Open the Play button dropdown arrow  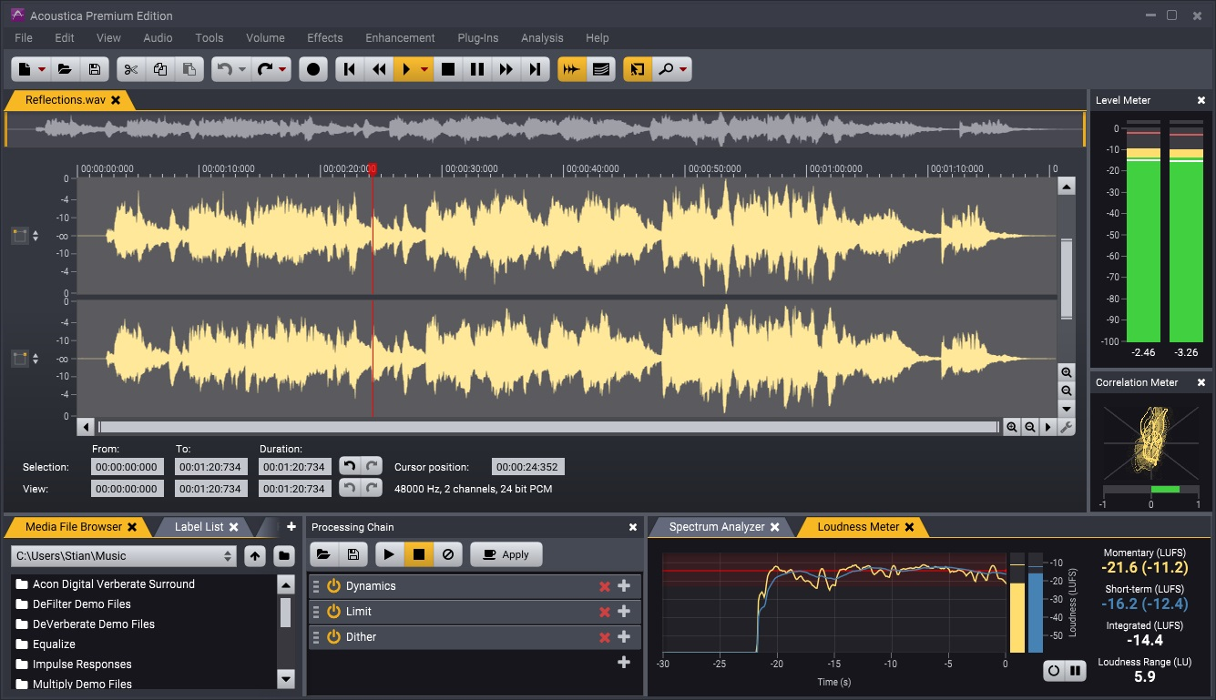pos(424,68)
